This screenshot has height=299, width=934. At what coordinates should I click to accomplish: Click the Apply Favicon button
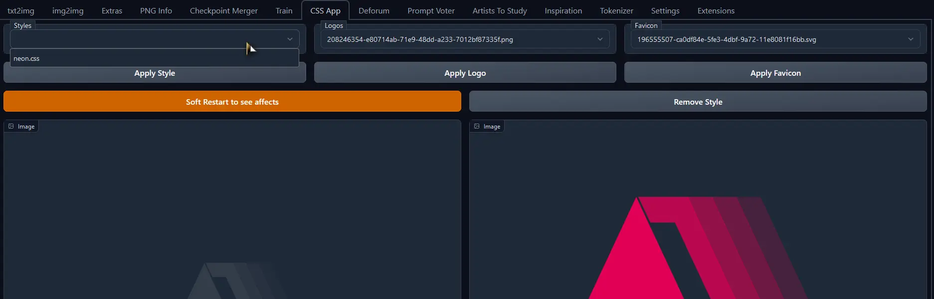tap(775, 73)
